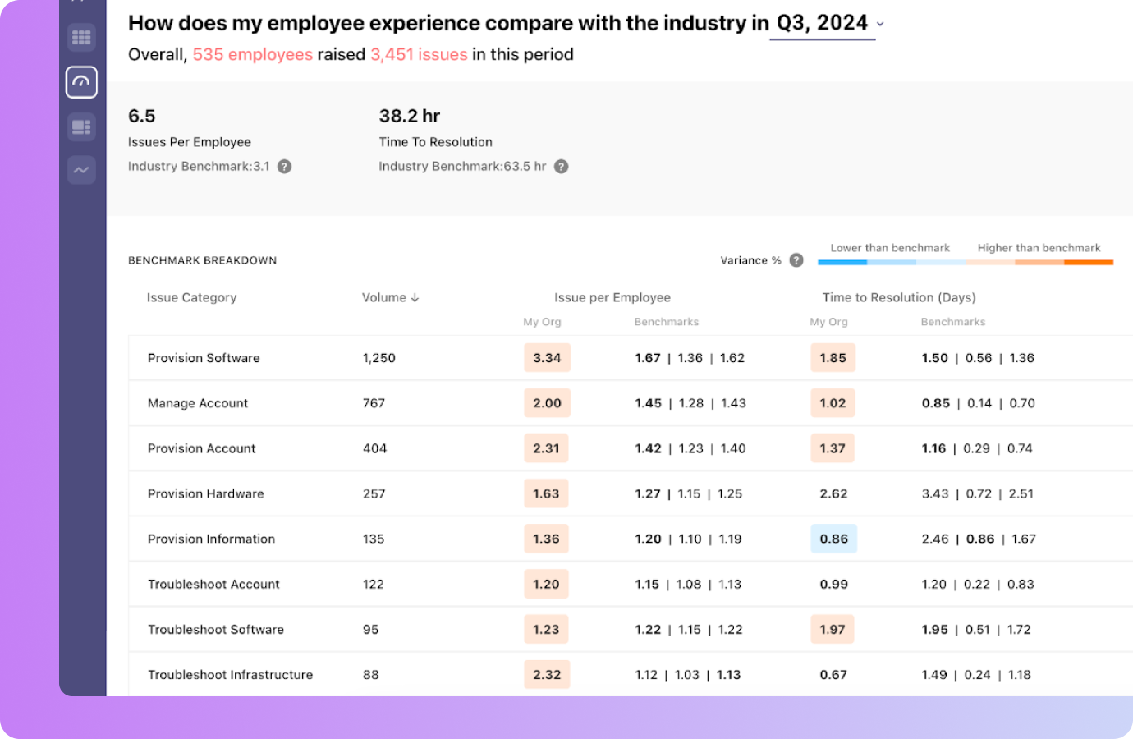
Task: Select the gauge benchmark sidebar icon
Action: tap(81, 82)
